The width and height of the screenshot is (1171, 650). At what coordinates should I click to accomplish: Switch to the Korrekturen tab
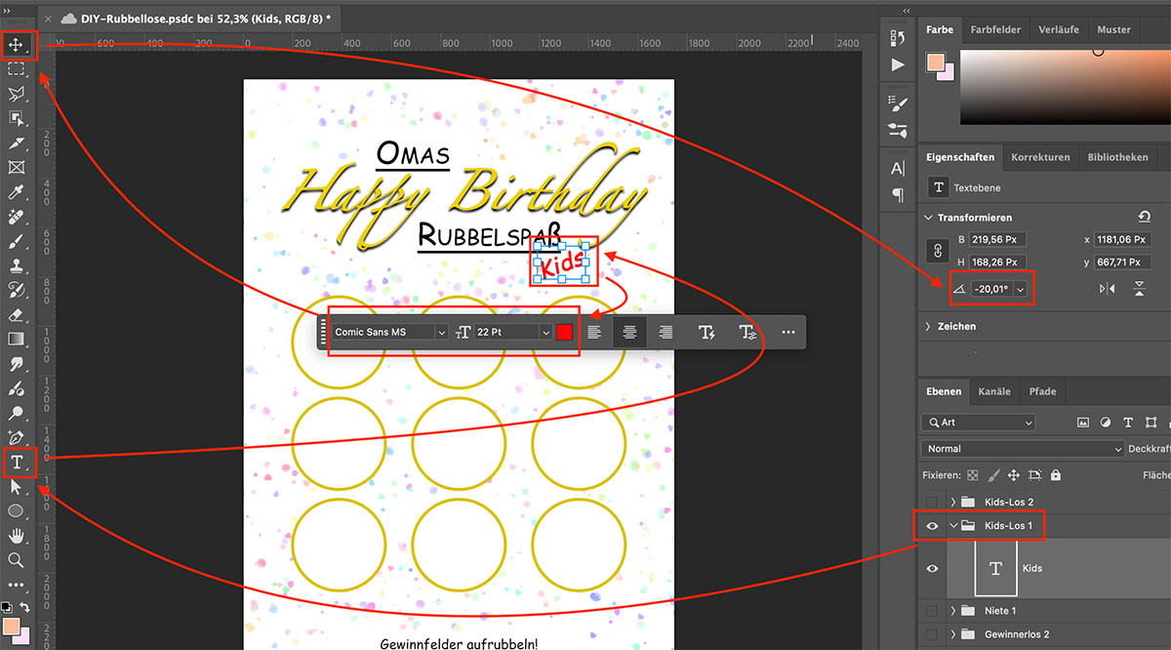pos(1040,157)
